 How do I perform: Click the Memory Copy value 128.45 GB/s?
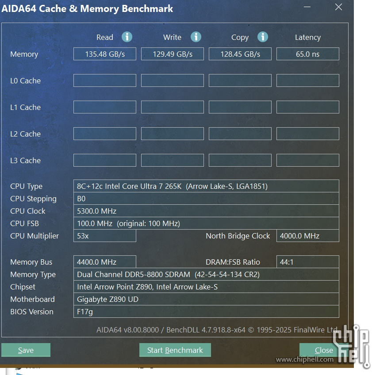click(x=240, y=54)
